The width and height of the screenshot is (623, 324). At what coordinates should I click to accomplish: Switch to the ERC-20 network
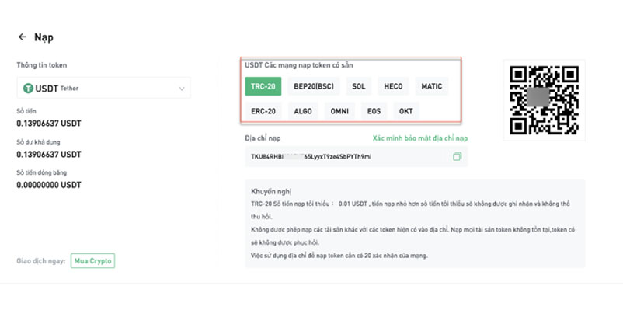tap(263, 111)
